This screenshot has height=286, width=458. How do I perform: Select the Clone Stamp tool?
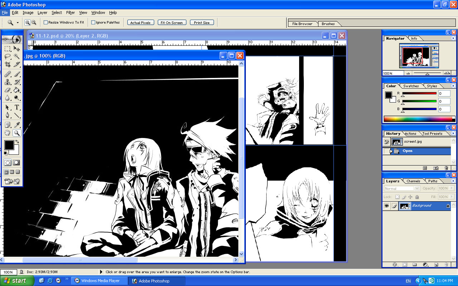8,82
